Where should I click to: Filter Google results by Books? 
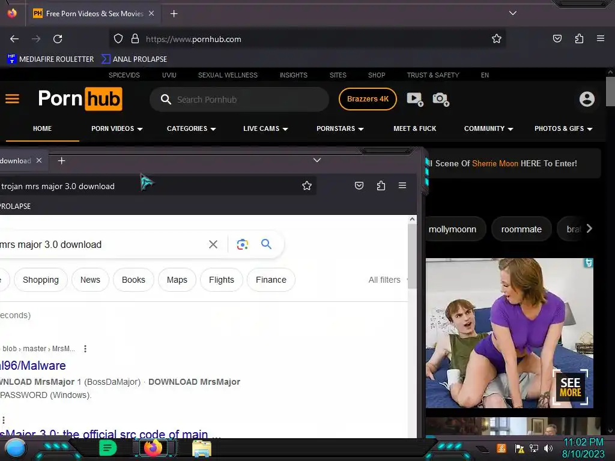(x=133, y=280)
